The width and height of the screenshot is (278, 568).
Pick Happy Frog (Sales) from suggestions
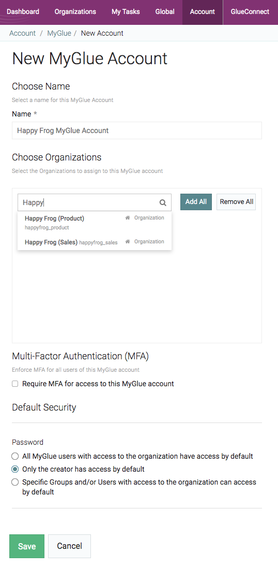[x=95, y=242]
